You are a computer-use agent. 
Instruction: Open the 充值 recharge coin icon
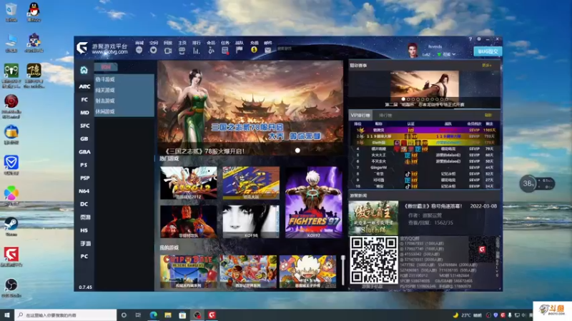point(254,50)
